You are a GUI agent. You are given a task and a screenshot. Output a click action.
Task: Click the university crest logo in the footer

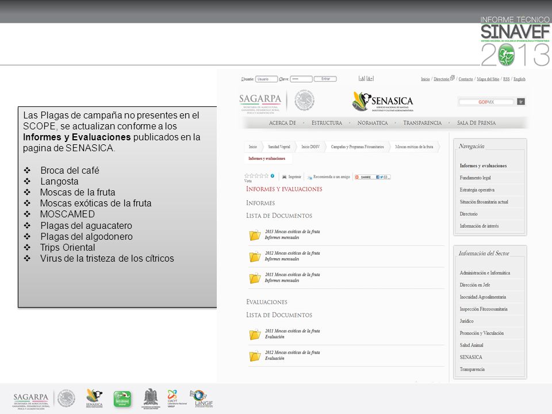pos(151,399)
